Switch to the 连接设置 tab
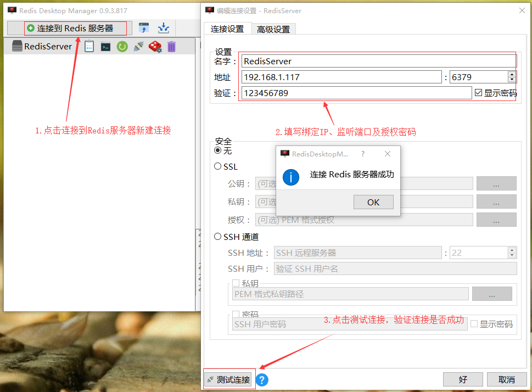 [227, 29]
